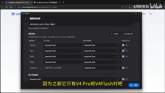This screenshot has width=165, height=93.
Task: Click the DeepSeek whale logo on the webpage
Action: point(13,14)
